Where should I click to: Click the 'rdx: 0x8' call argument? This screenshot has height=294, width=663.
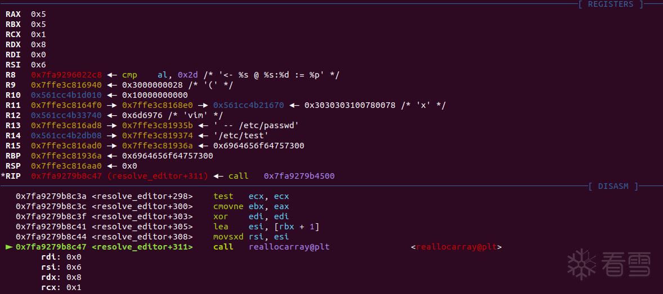click(x=61, y=278)
